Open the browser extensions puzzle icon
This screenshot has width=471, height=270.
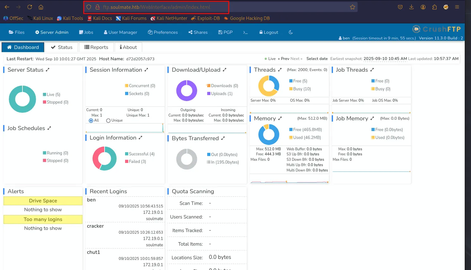(434, 7)
